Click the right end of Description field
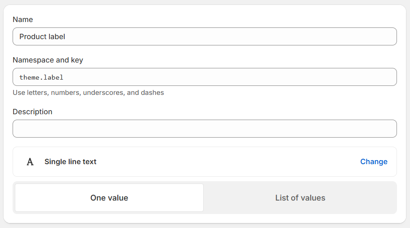 pos(387,129)
